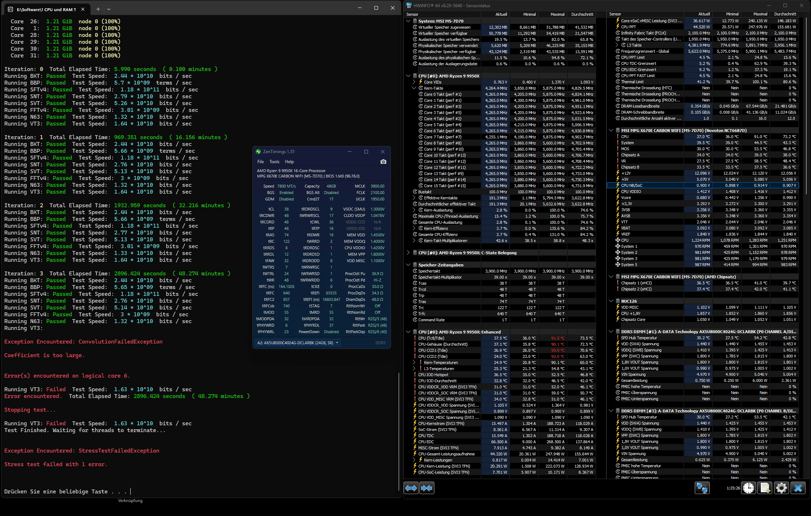Start logging with the sheet-plus icon
Screen dimensions: 811x516
click(x=765, y=488)
